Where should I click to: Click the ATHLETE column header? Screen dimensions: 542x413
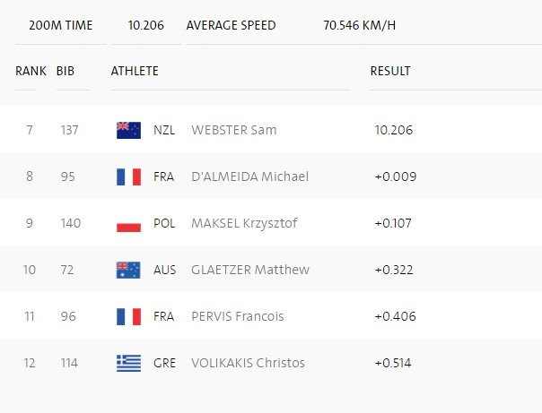click(135, 71)
